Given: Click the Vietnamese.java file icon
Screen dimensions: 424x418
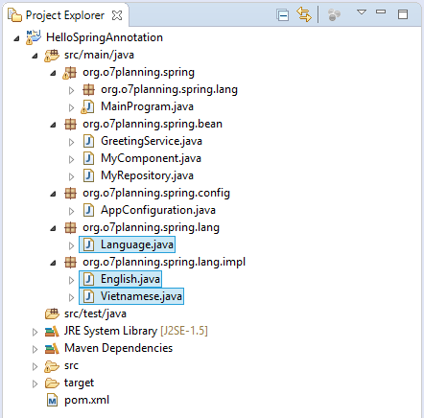Looking at the screenshot, I should pos(88,296).
